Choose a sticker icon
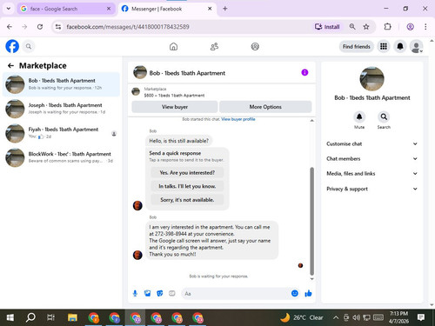435x326 pixels. 160,294
